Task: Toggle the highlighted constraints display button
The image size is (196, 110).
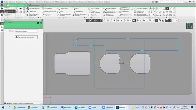Action: coord(156,20)
